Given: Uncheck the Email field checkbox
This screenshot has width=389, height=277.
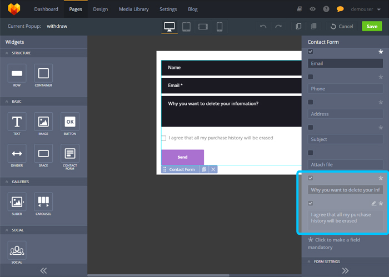Looking at the screenshot, I should click(x=310, y=52).
